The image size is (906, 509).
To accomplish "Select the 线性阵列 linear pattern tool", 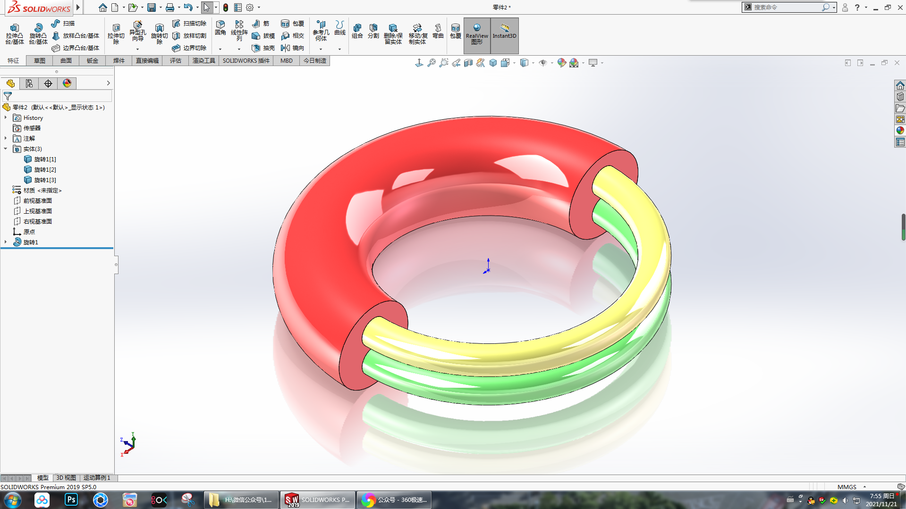I will (239, 31).
